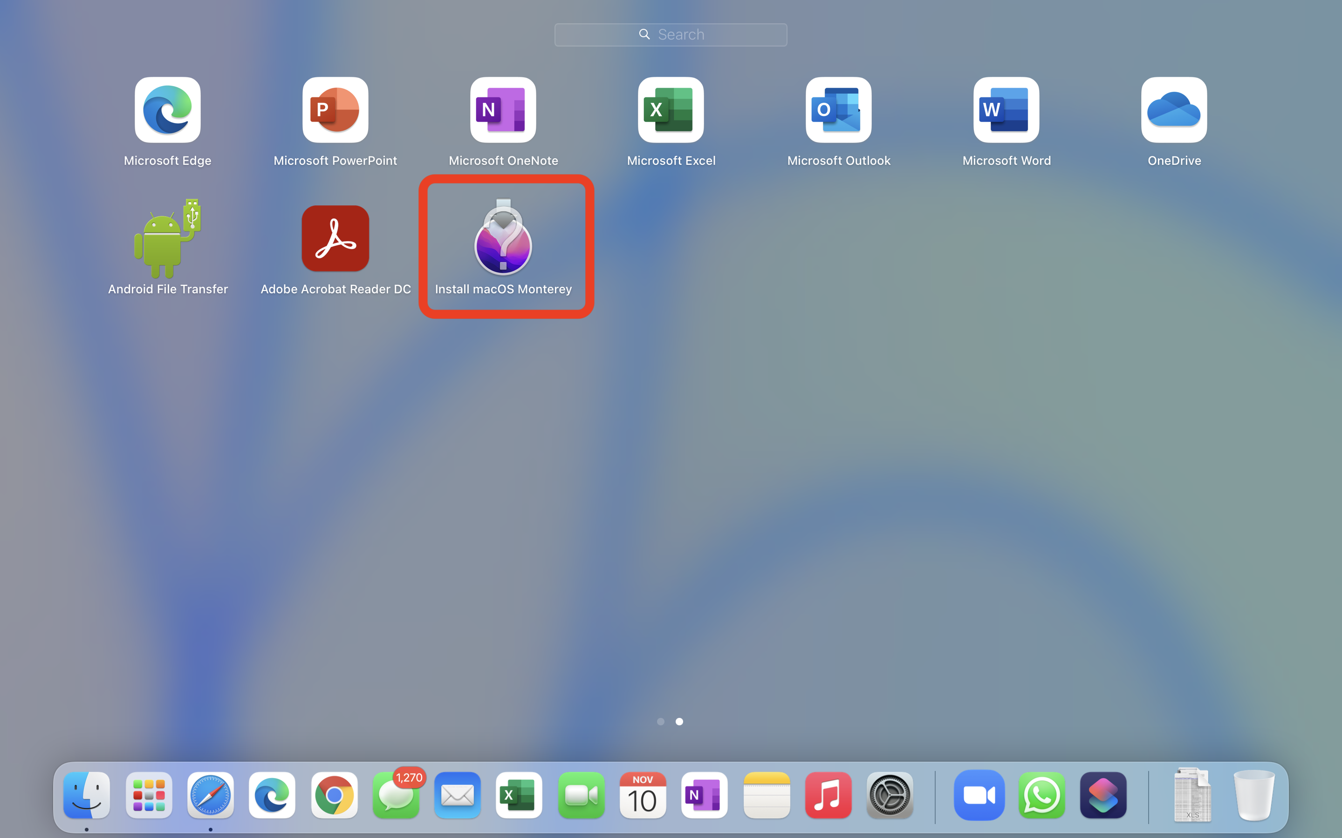
Task: Launch Microsoft Edge from Launchpad grid
Action: tap(167, 110)
